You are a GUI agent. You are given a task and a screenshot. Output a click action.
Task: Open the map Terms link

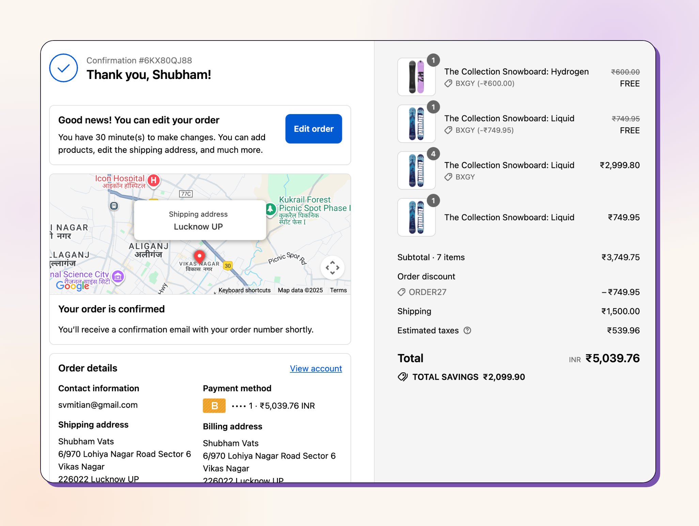pyautogui.click(x=338, y=290)
